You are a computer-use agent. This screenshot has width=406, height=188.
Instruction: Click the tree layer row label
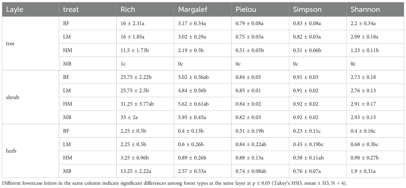tap(10, 43)
